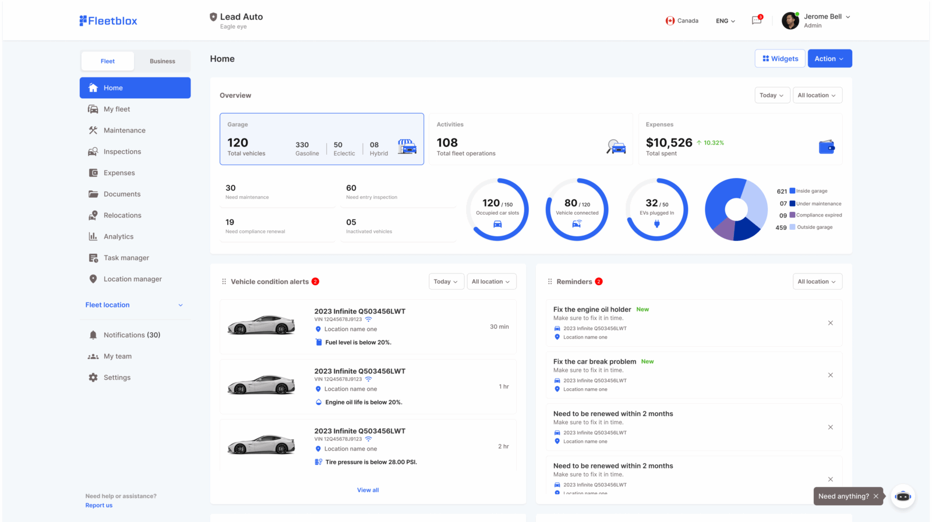Click the Activities car search icon
The height and width of the screenshot is (522, 932).
coord(616,147)
